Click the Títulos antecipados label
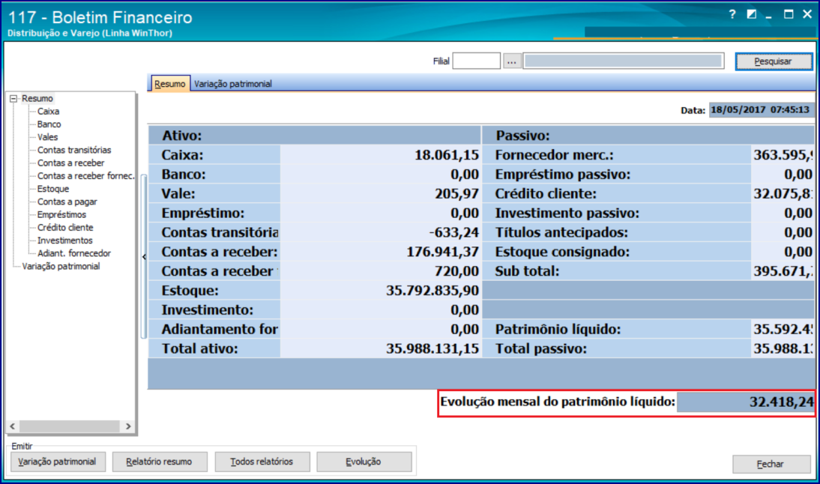Screen dimensions: 820x484 561,232
